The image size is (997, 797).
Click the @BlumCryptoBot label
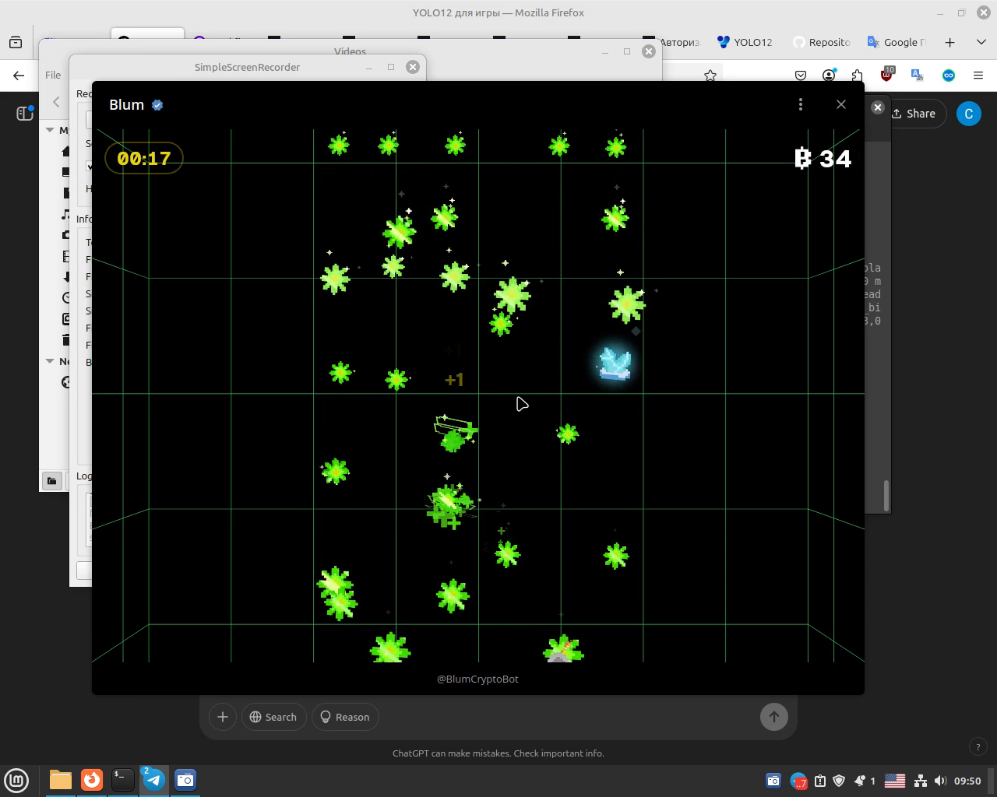pyautogui.click(x=477, y=679)
